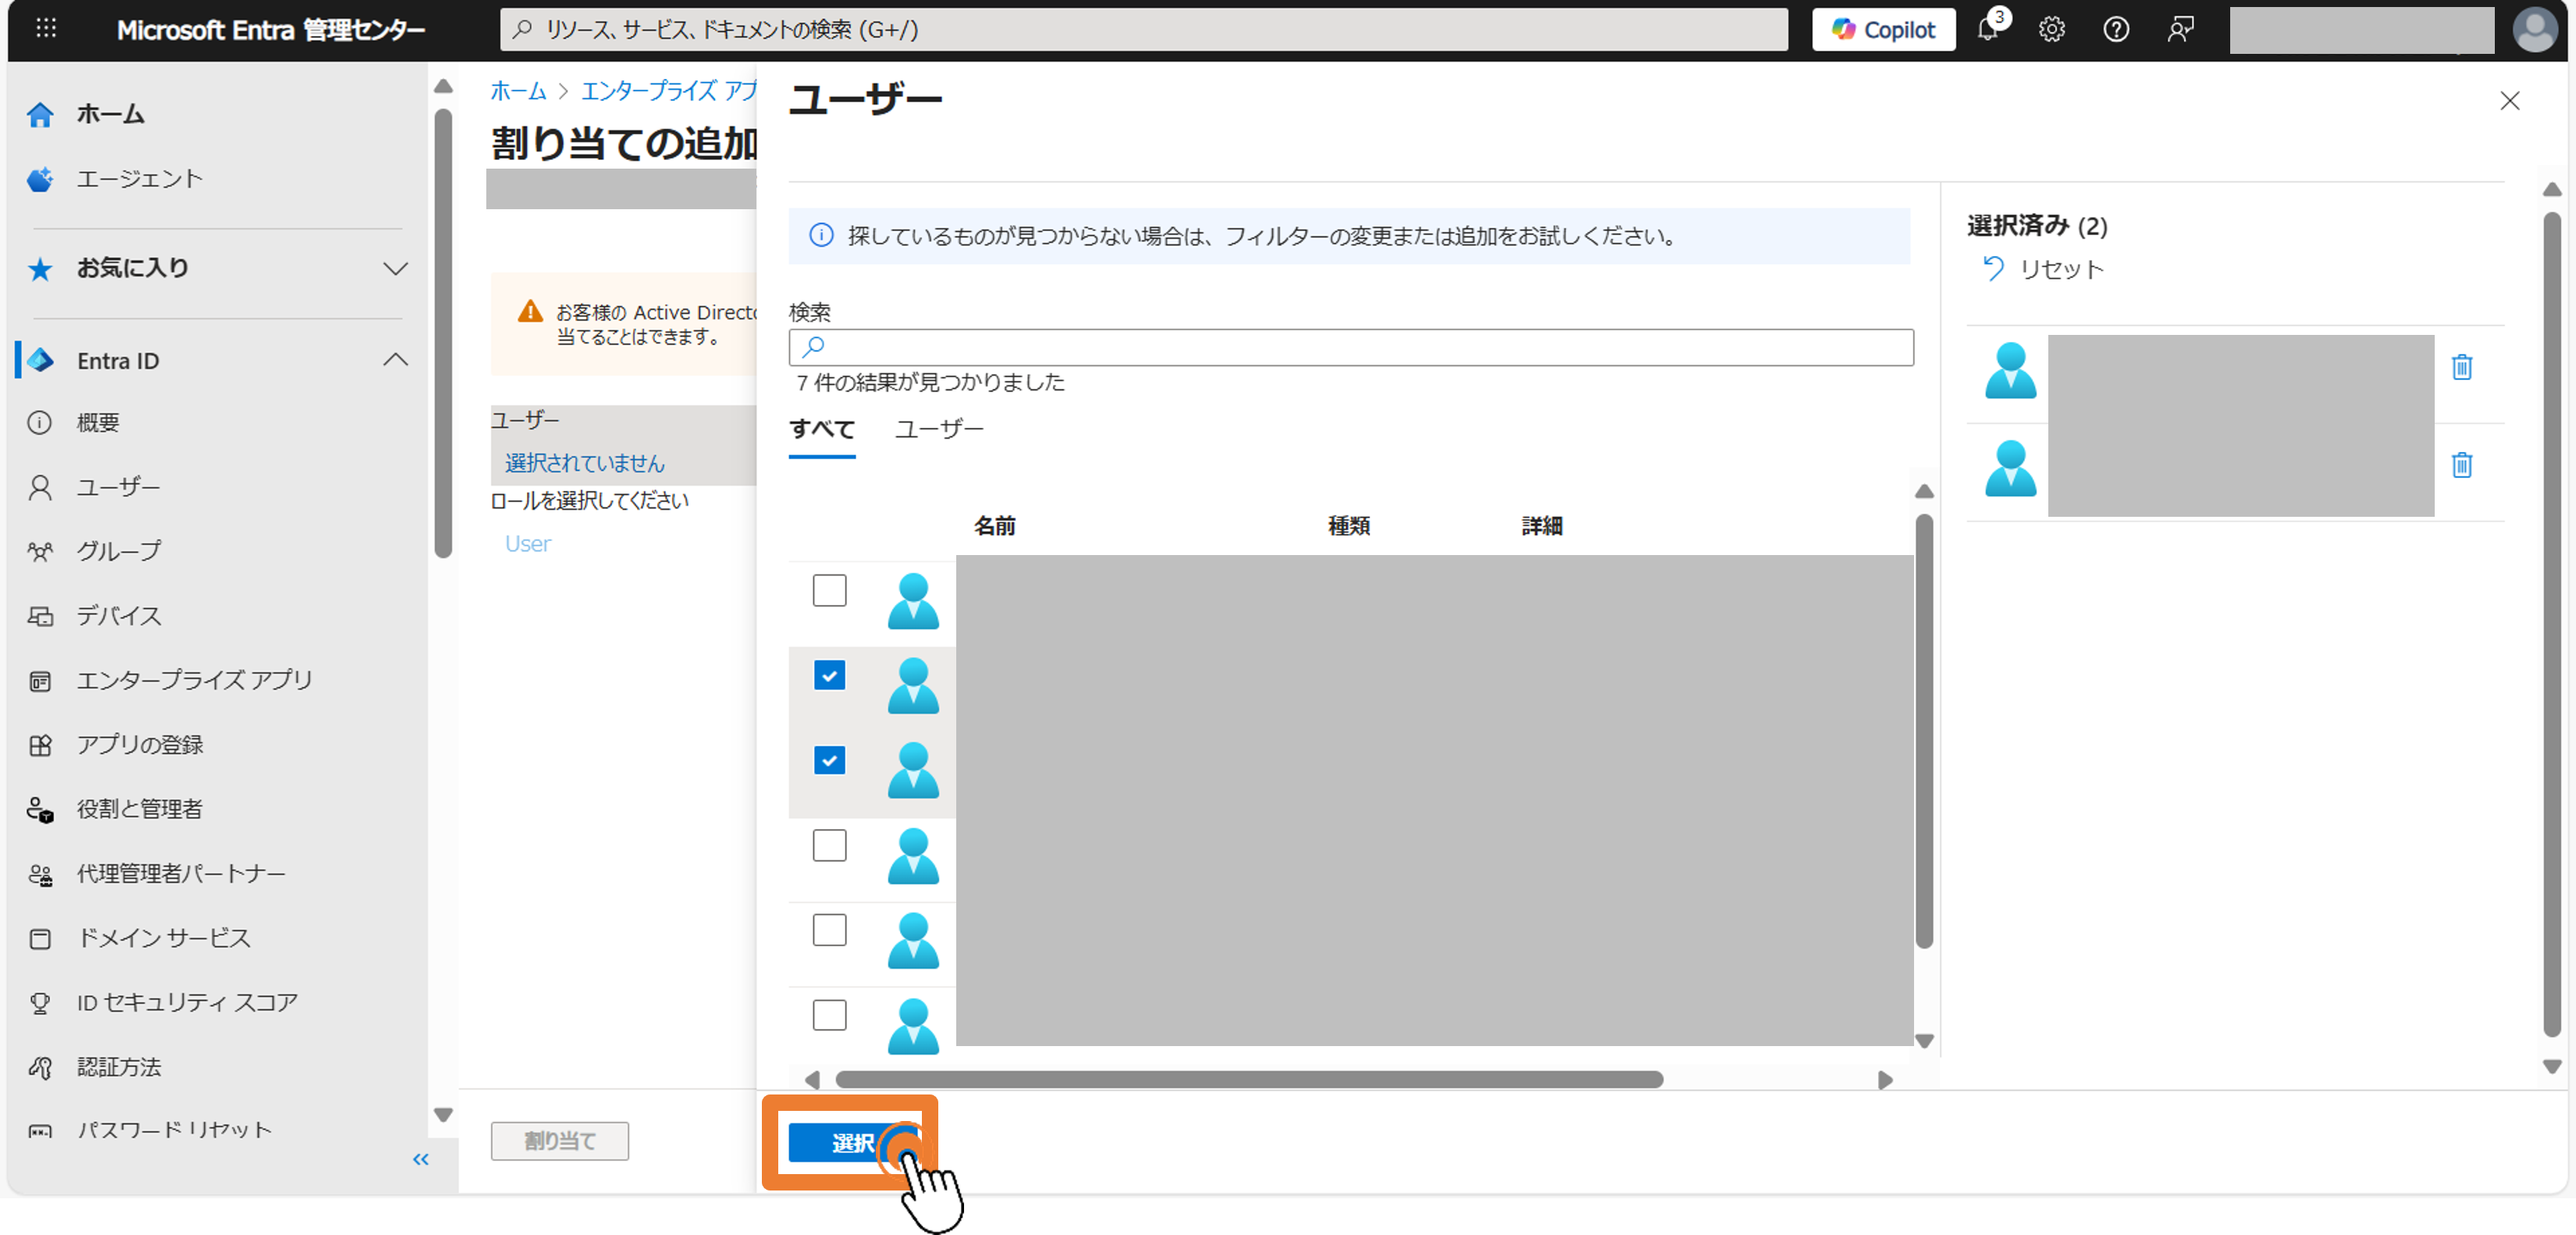Screen dimensions: 2576x1235
Task: Click the user list scroll right arrow
Action: click(1885, 1080)
